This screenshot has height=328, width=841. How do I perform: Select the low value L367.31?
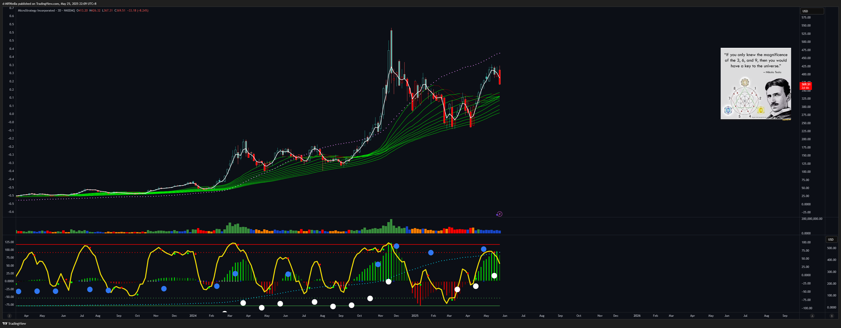(107, 11)
